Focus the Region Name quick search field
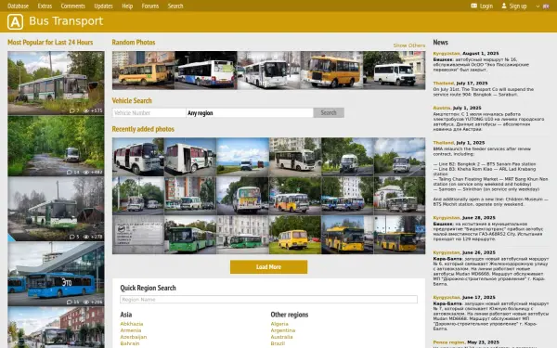557x348 pixels. (268, 300)
